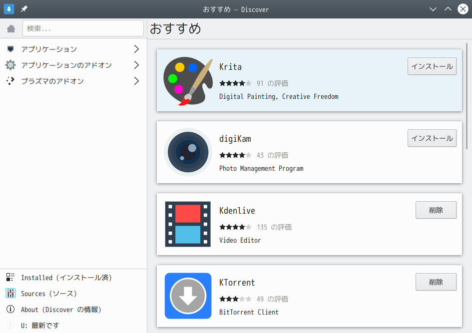Click the home icon beside search
This screenshot has height=333, width=472.
click(11, 28)
